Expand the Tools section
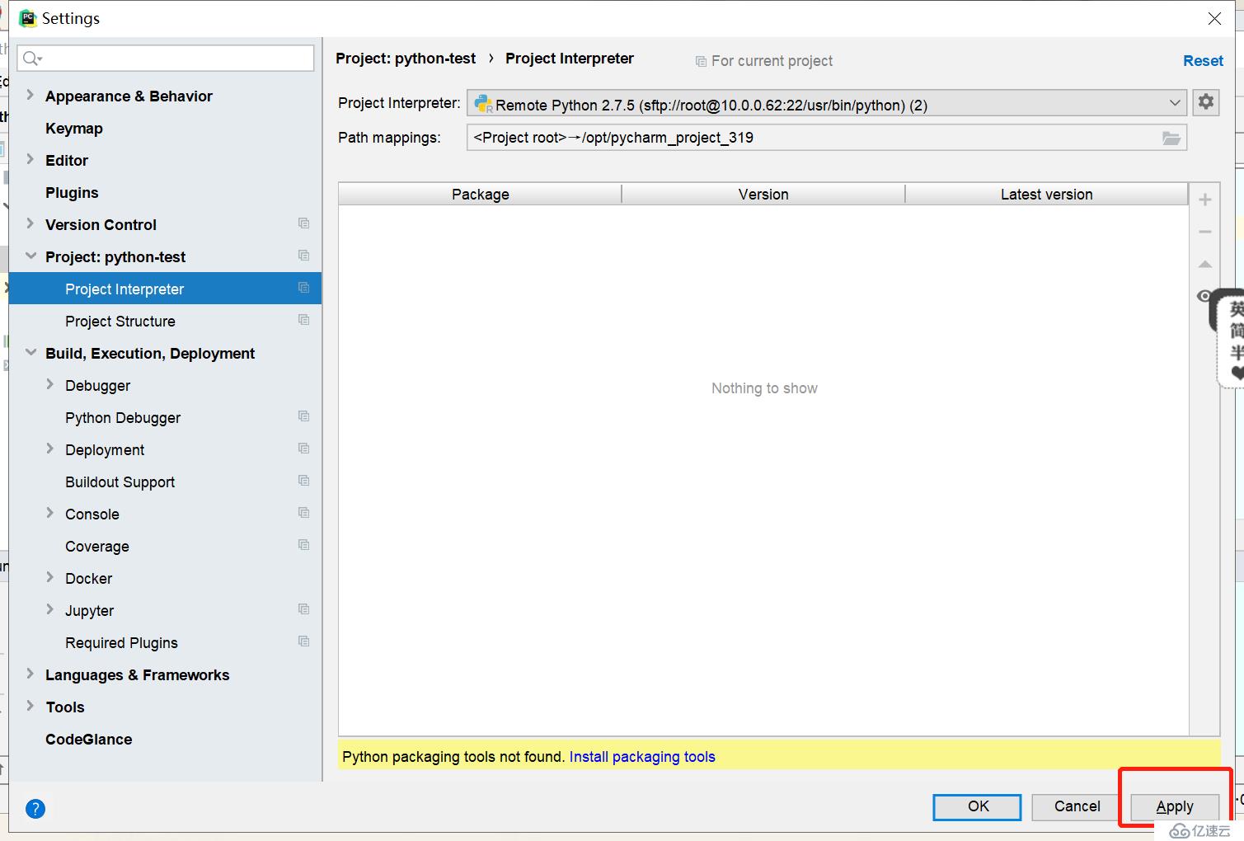The image size is (1244, 841). (31, 706)
